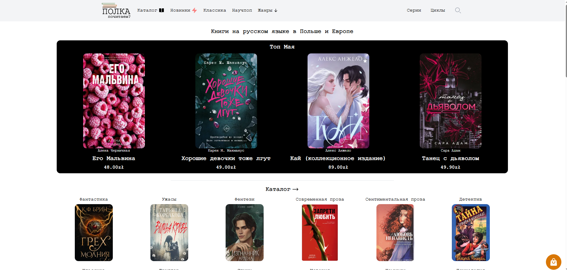This screenshot has height=270, width=567.
Task: Go to the Классика section
Action: (215, 10)
